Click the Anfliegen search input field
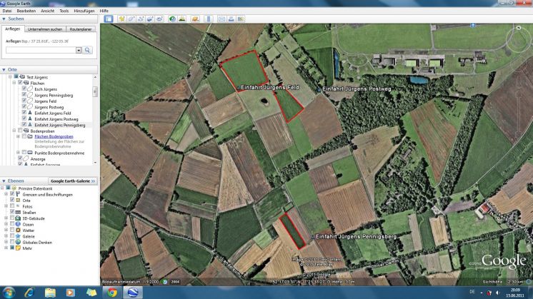The width and height of the screenshot is (533, 299). [40, 51]
